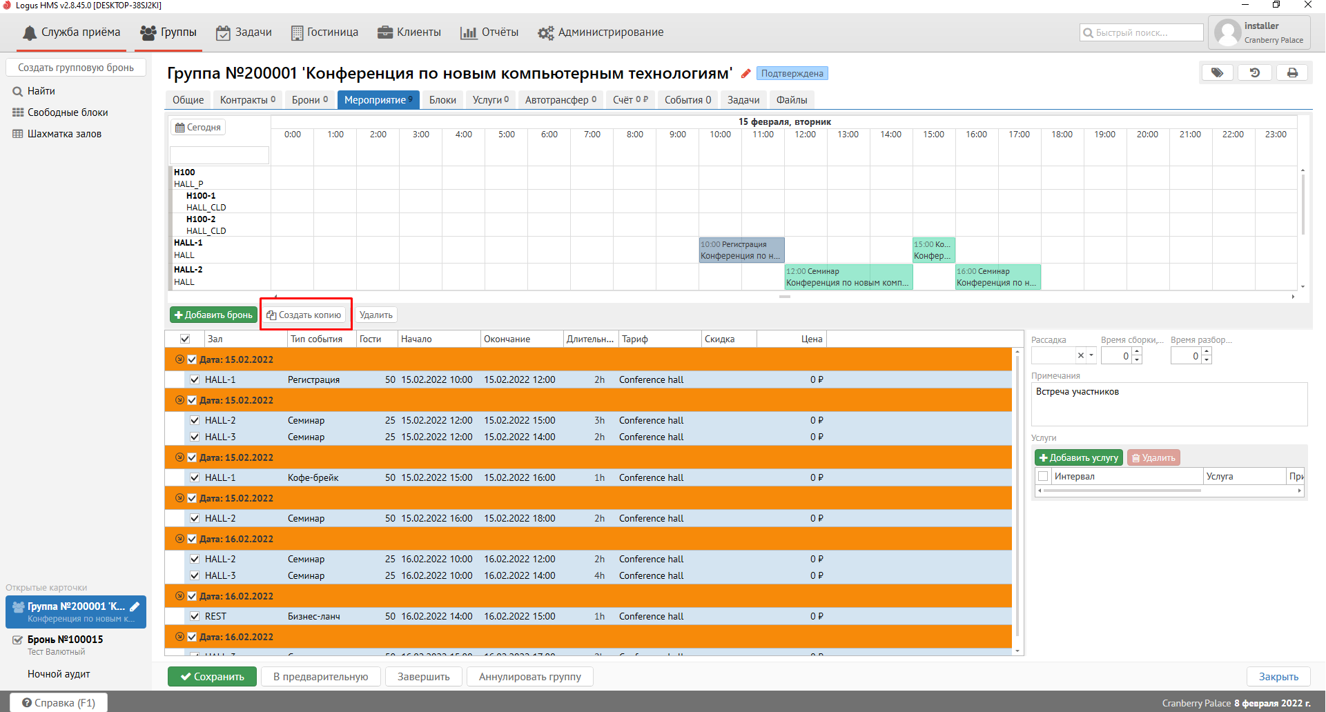Click the tag icon button in header
This screenshot has height=712, width=1326.
(1217, 72)
